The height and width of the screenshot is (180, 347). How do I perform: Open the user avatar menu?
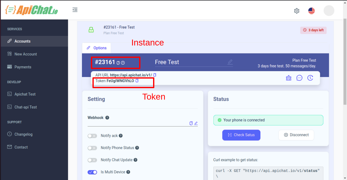(x=329, y=11)
